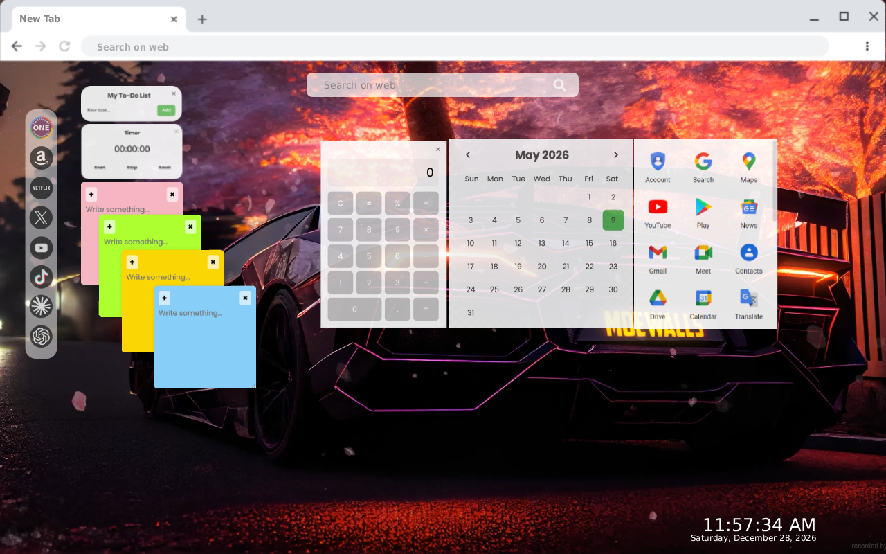886x554 pixels.
Task: Click the Add button in To-Do List
Action: 166,110
